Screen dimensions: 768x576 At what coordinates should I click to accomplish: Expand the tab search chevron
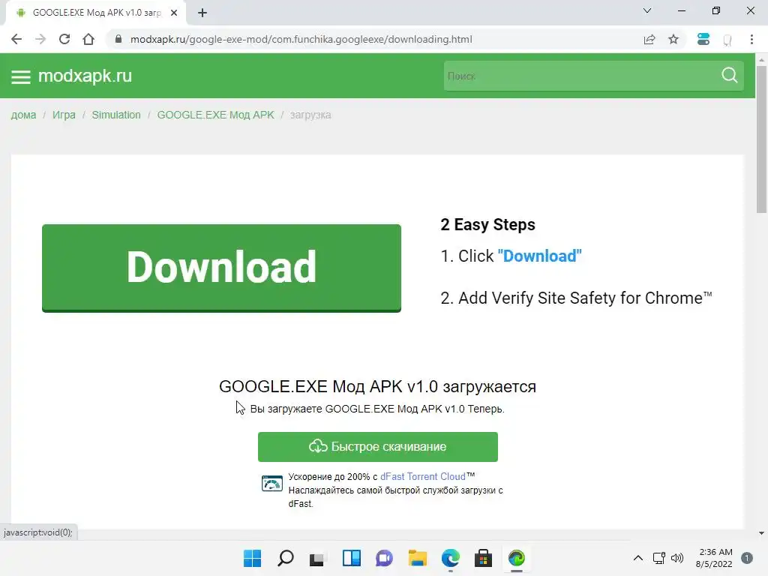pos(647,10)
